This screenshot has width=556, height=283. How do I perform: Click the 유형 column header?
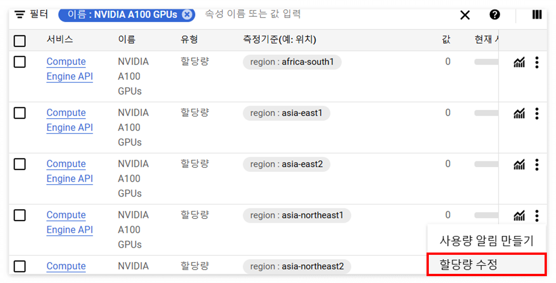(x=189, y=40)
